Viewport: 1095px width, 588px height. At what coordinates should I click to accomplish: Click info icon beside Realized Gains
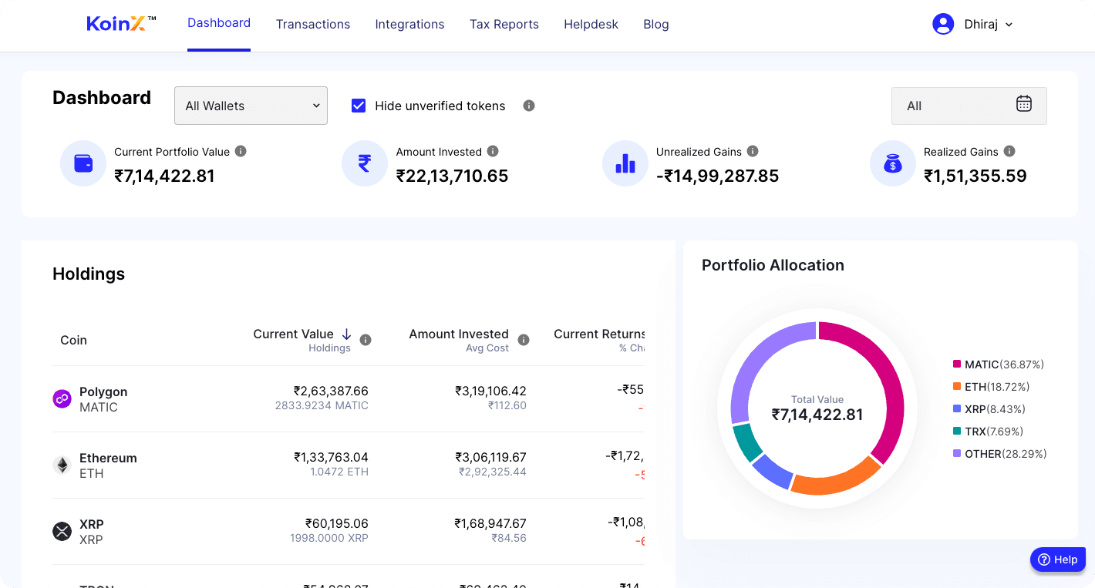1009,151
